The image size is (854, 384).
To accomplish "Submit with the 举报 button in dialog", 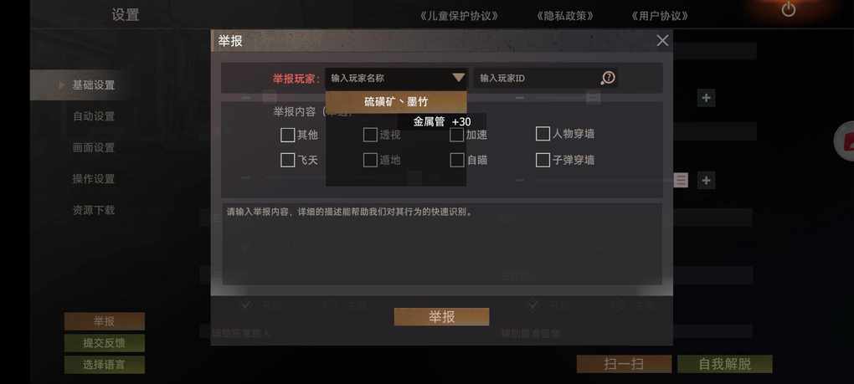I will pyautogui.click(x=442, y=317).
